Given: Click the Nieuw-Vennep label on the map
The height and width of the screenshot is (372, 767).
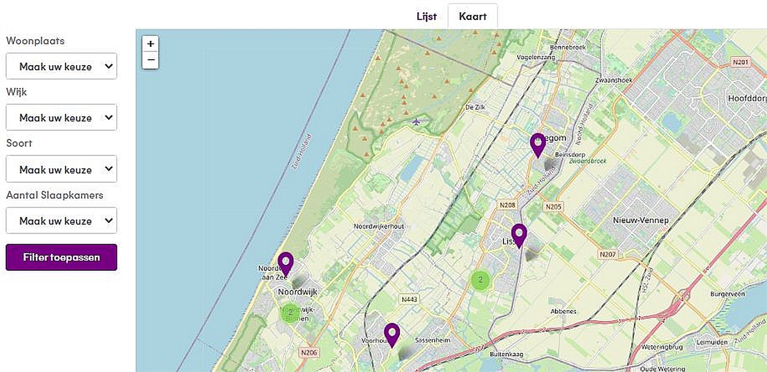Looking at the screenshot, I should (640, 220).
